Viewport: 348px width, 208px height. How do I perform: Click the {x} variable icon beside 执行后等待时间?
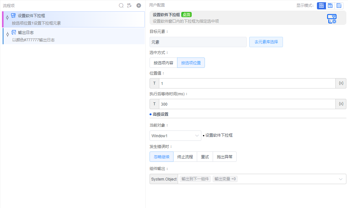coord(341,104)
